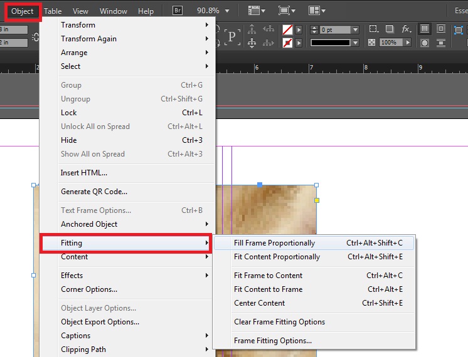Screen dimensions: 468x357
Task: Click the fill color swatch
Action: tap(287, 29)
